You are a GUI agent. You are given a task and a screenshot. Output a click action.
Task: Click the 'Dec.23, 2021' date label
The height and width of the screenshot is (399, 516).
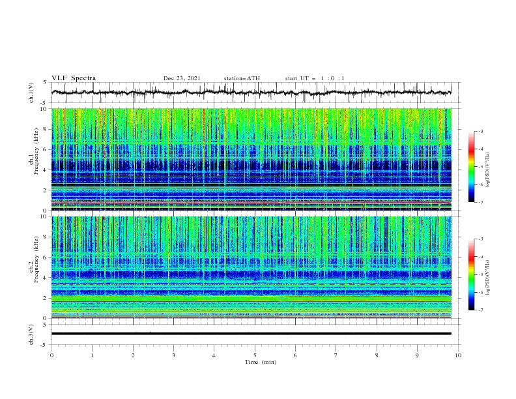pyautogui.click(x=182, y=78)
